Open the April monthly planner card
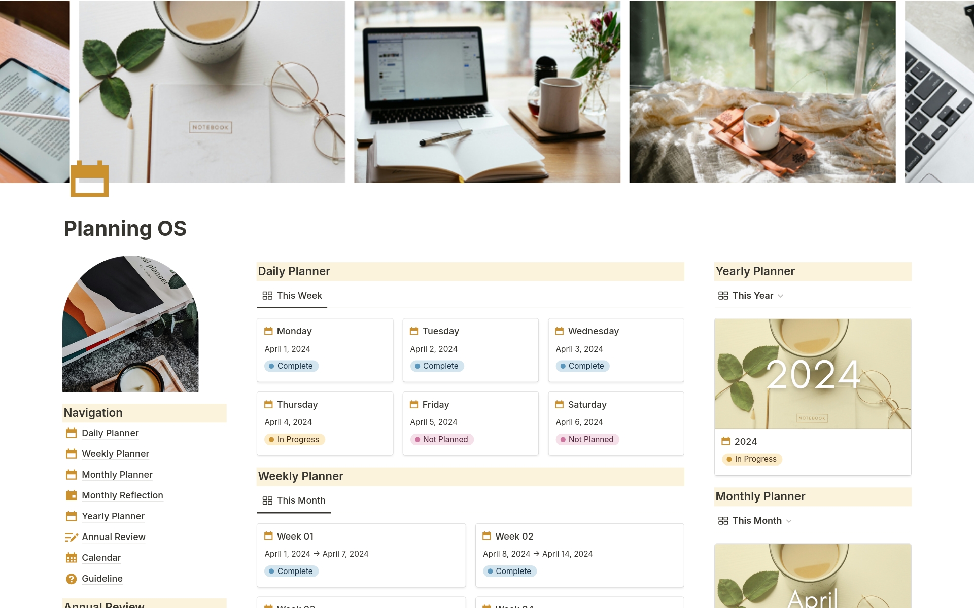The width and height of the screenshot is (974, 608). 813,582
